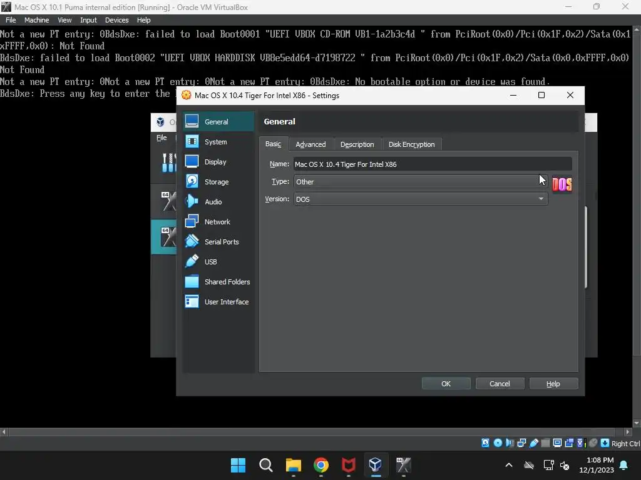This screenshot has height=480, width=641.
Task: Click the host key arrow indicator
Action: click(605, 443)
